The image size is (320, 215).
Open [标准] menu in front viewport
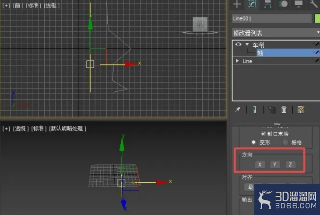(x=34, y=6)
